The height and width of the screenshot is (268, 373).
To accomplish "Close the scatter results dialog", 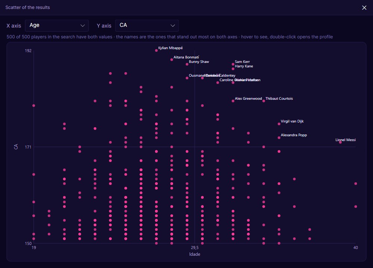I will [364, 7].
